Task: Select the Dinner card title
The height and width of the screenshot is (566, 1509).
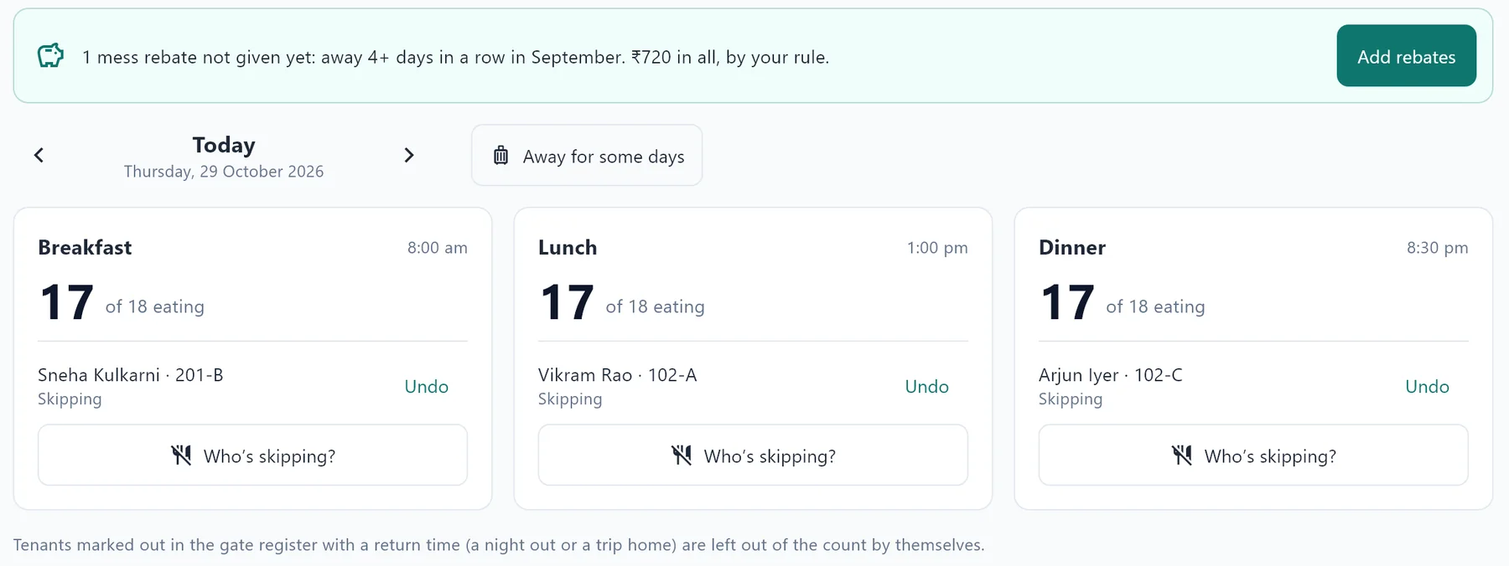Action: (x=1072, y=248)
